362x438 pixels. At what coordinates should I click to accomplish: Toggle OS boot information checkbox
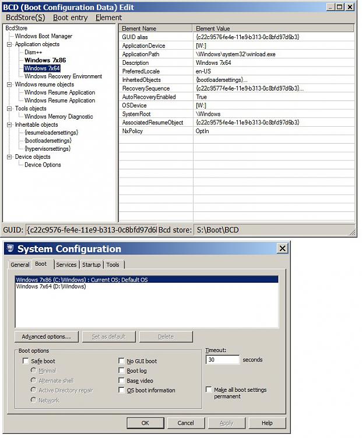tap(121, 390)
